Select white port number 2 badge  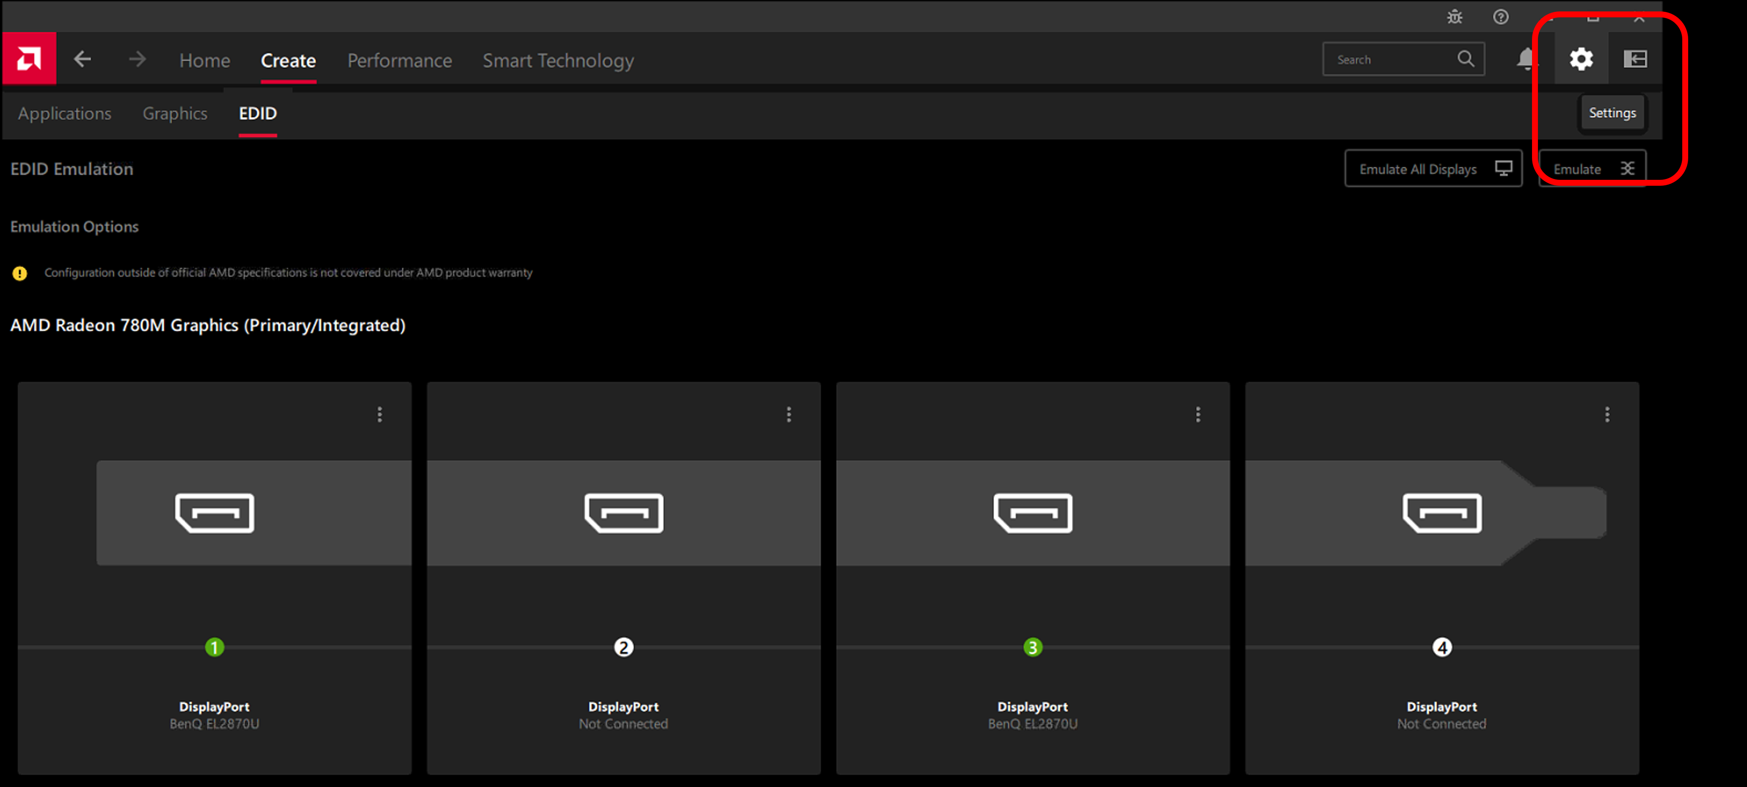point(623,647)
